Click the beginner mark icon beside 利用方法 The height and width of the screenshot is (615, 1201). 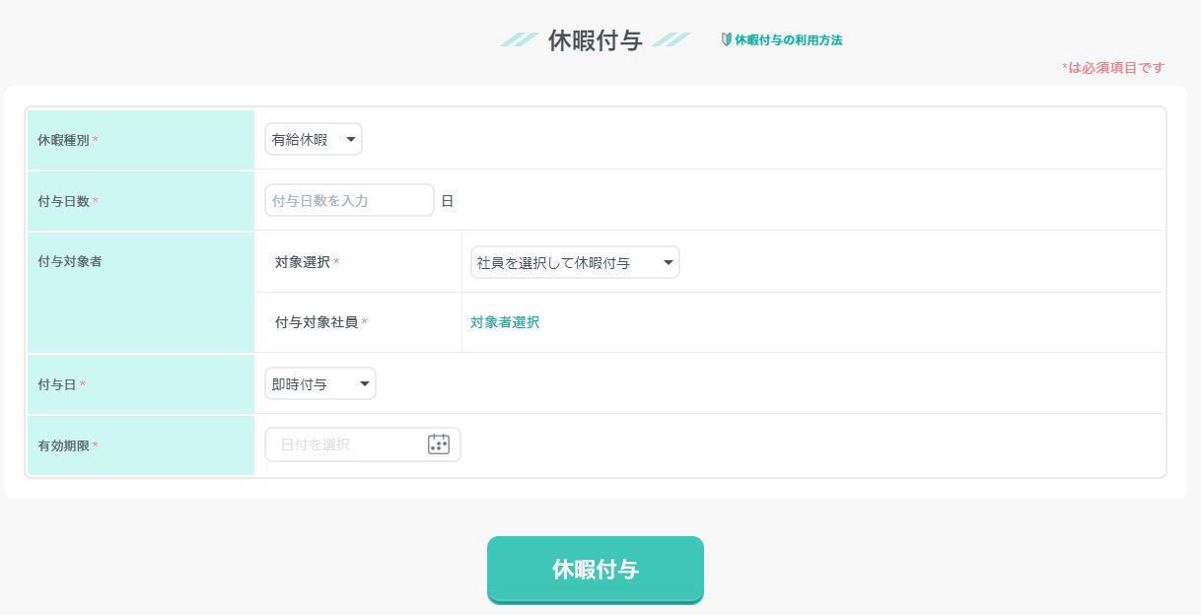pos(727,40)
